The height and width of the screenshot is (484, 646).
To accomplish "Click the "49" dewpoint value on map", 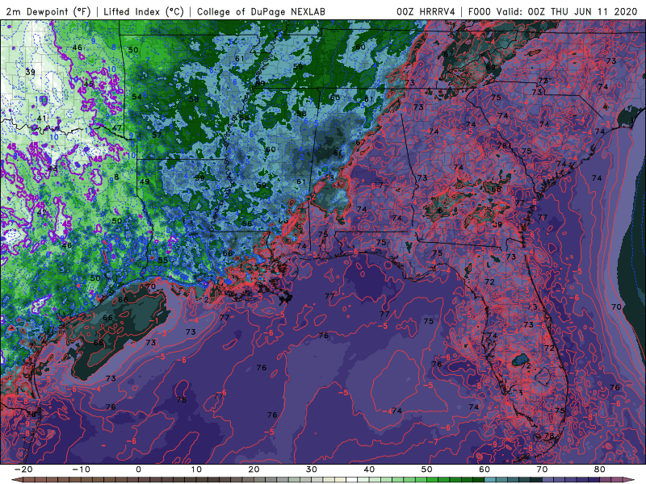I will click(145, 181).
